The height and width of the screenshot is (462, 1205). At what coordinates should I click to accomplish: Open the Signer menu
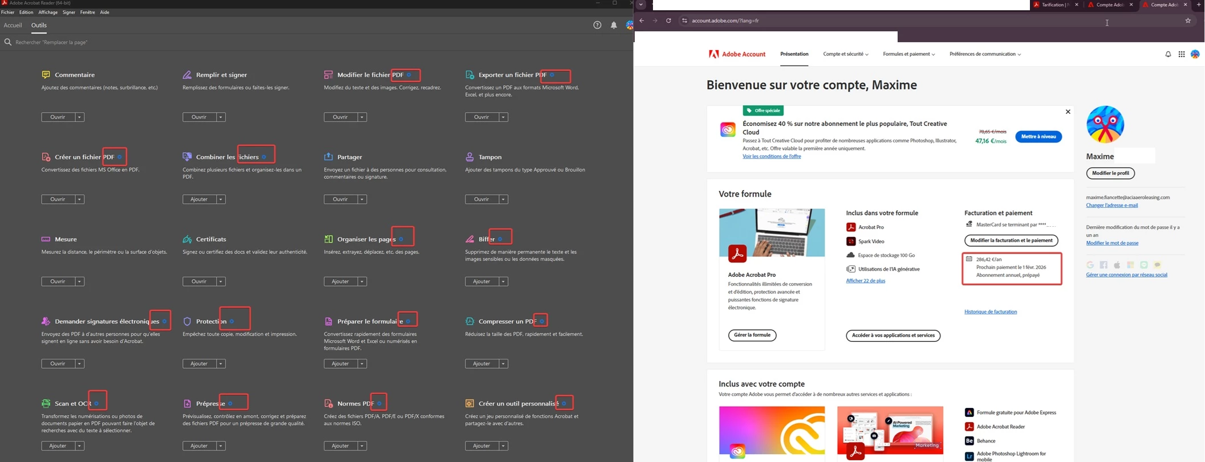pos(69,13)
